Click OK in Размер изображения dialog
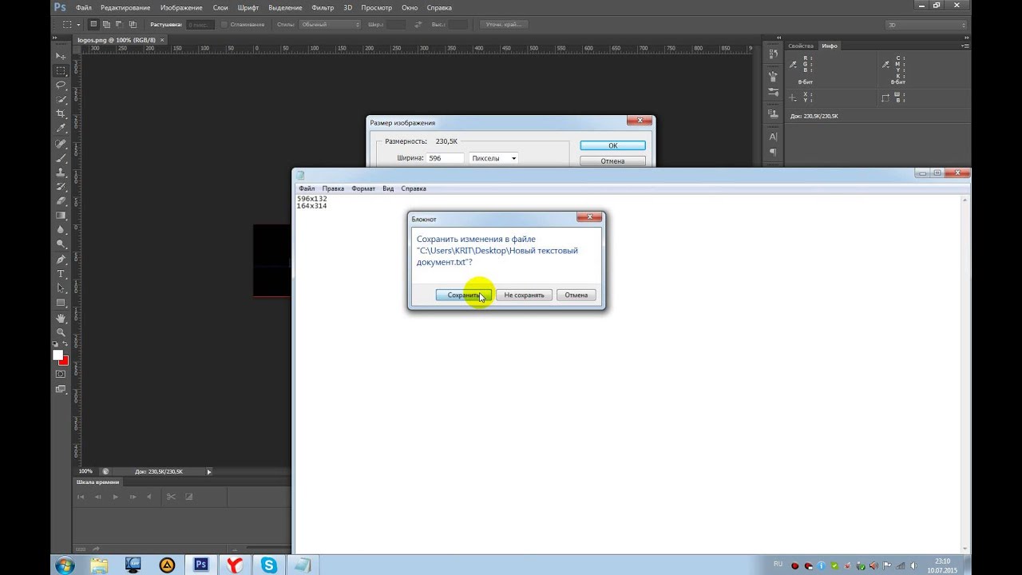 click(x=612, y=145)
